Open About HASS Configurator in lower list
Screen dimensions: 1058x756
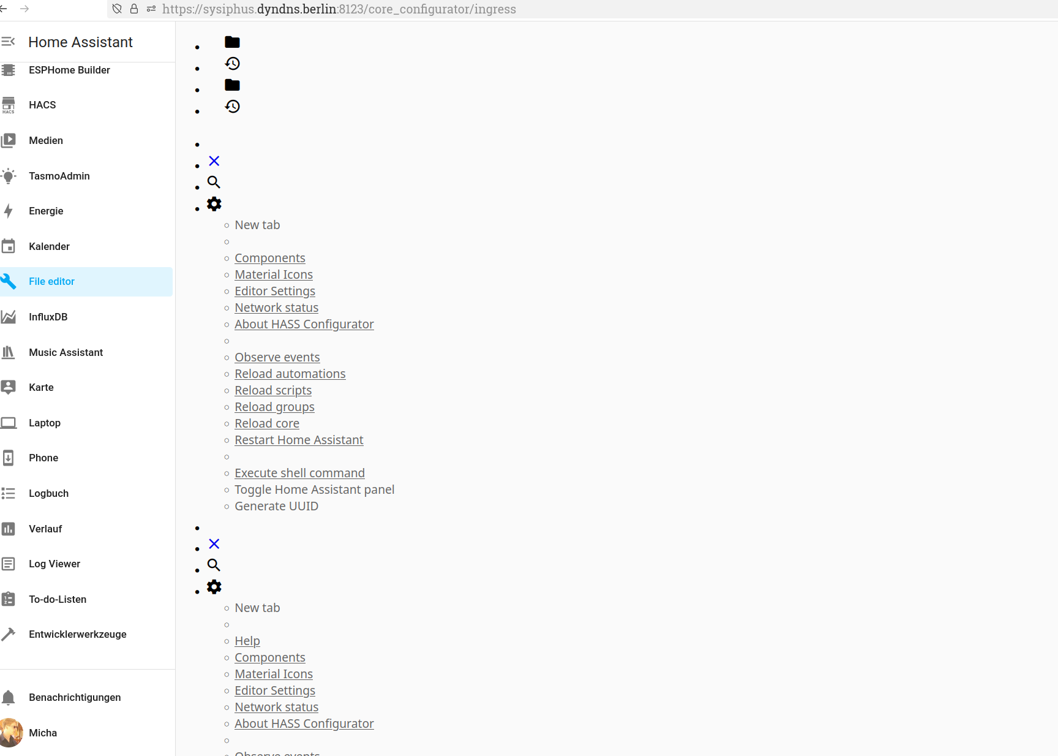304,724
